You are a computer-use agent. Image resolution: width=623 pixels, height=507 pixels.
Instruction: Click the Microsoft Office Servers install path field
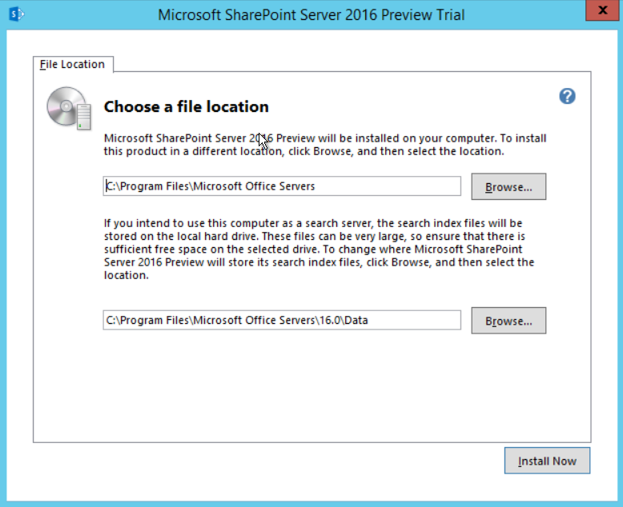282,186
